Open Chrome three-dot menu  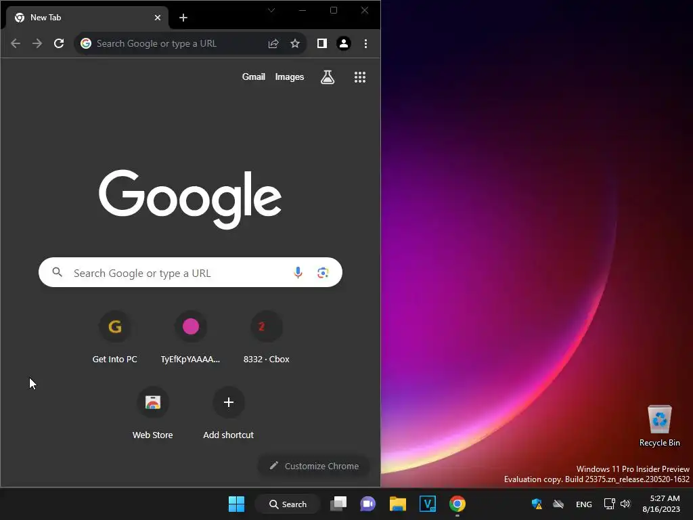365,43
